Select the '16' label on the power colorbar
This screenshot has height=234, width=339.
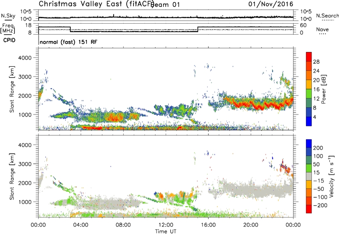click(x=316, y=90)
